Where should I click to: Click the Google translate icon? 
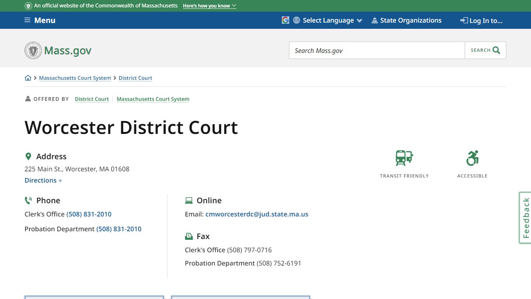(285, 20)
